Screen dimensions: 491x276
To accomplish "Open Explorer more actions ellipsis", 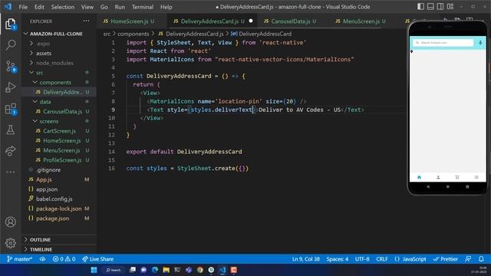I will pos(86,21).
